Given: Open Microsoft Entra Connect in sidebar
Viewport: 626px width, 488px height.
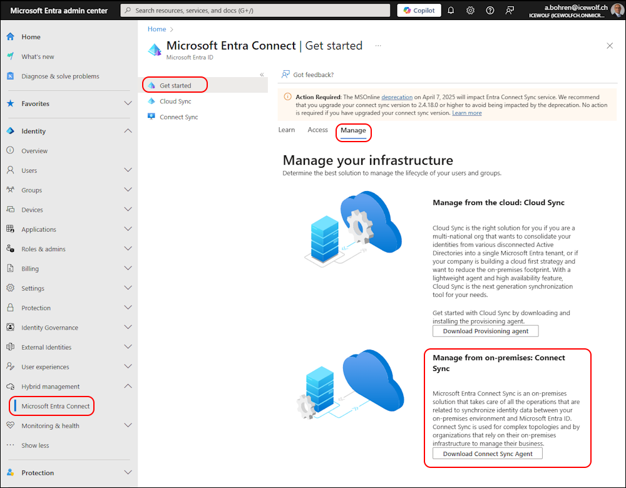Looking at the screenshot, I should [56, 406].
